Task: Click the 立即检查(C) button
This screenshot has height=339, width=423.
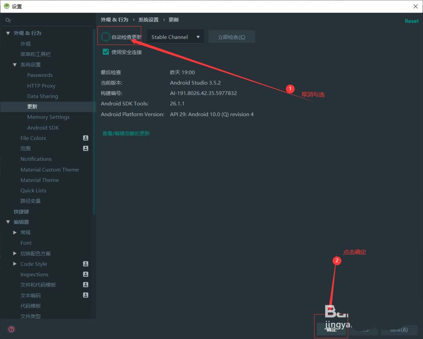Action: click(x=232, y=37)
